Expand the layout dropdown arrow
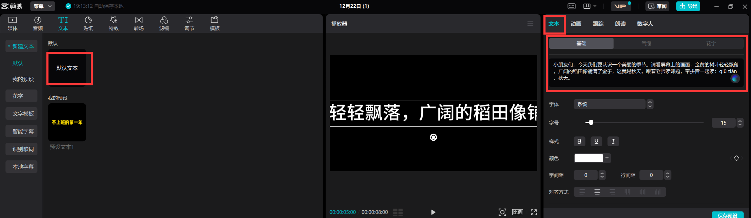The height and width of the screenshot is (218, 751). point(595,6)
